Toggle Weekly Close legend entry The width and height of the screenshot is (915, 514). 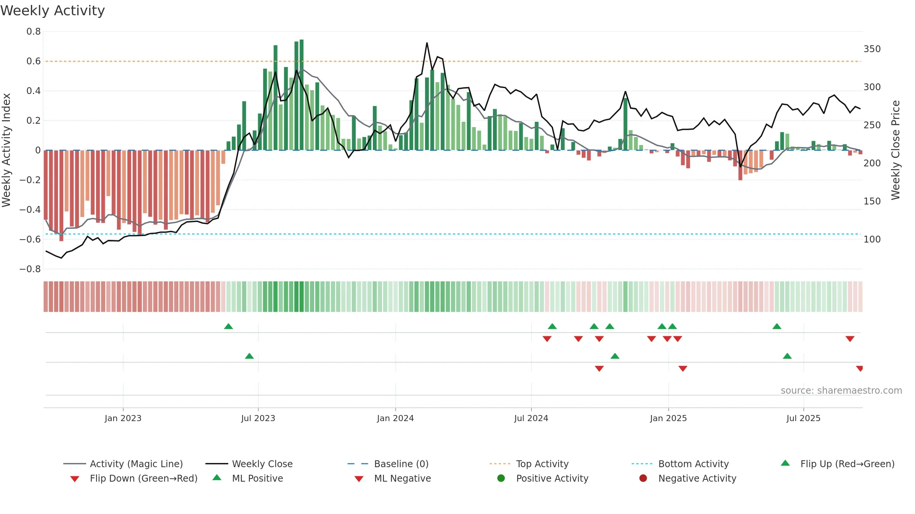pyautogui.click(x=249, y=464)
